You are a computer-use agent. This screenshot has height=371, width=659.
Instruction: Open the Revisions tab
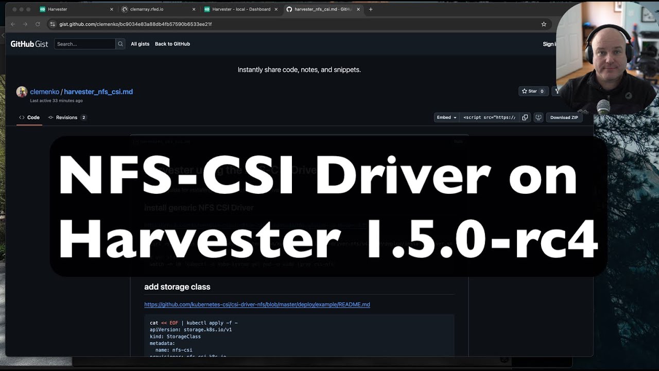coord(67,117)
